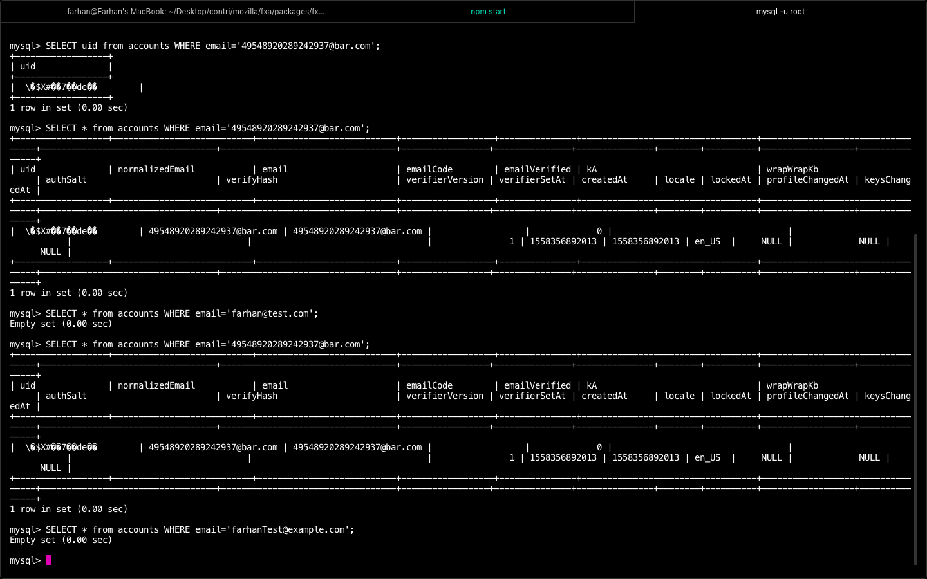
Task: Click the uid header in the single-column result table
Action: click(28, 66)
